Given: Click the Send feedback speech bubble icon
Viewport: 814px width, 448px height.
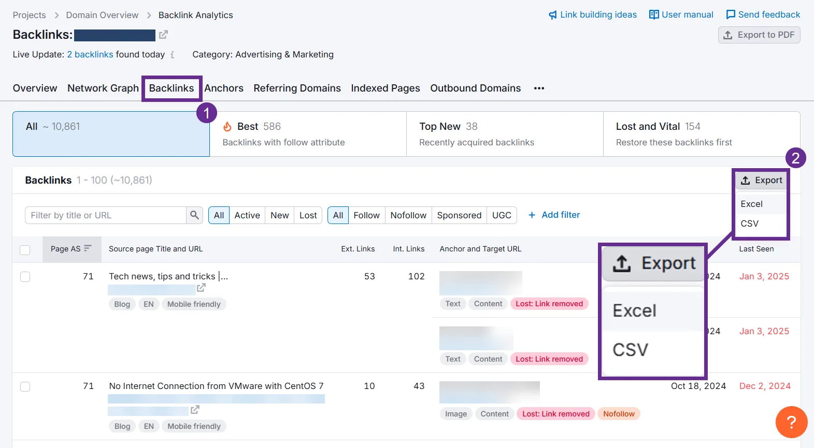Looking at the screenshot, I should [x=731, y=14].
